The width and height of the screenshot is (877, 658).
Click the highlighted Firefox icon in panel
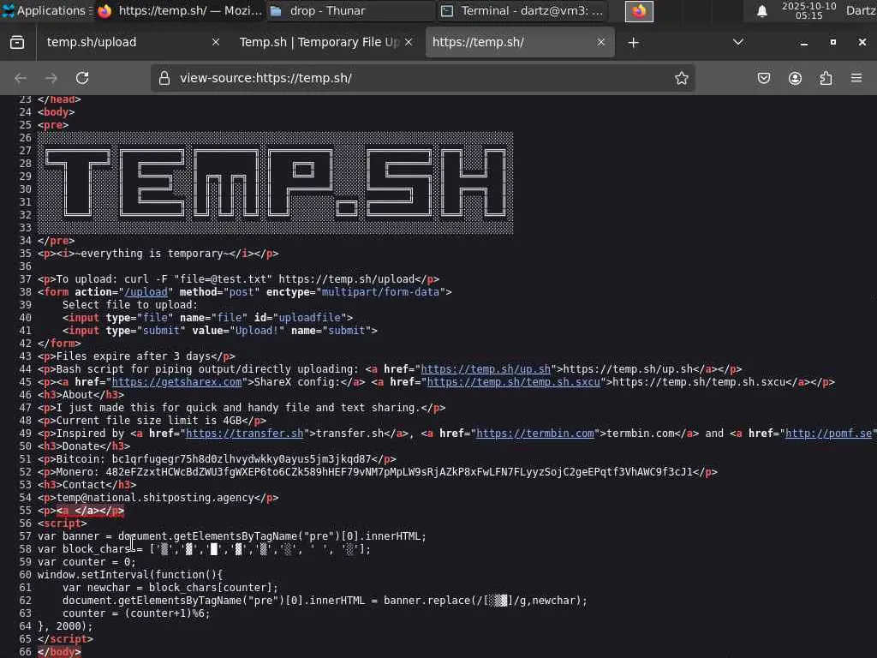click(639, 11)
